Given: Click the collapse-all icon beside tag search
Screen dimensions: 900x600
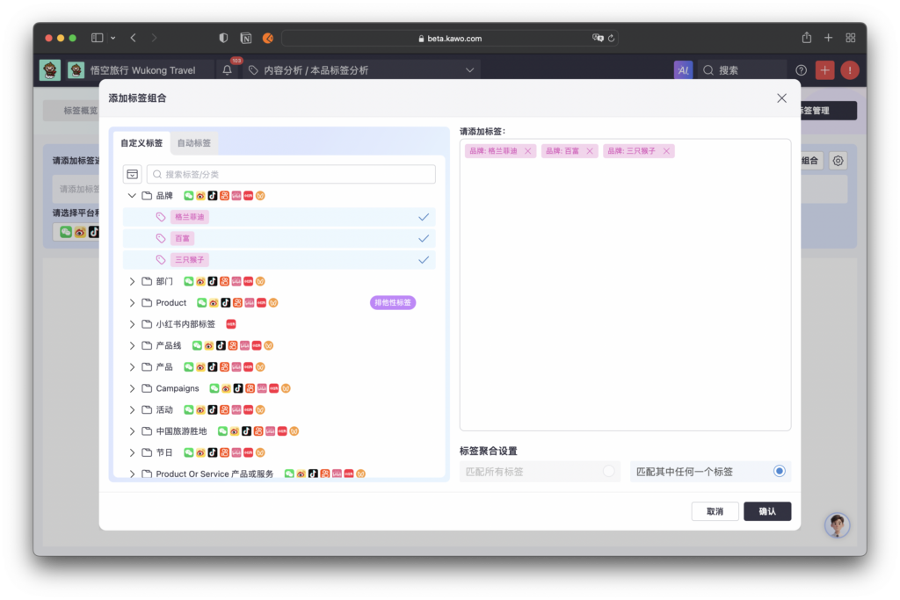Looking at the screenshot, I should (x=133, y=175).
